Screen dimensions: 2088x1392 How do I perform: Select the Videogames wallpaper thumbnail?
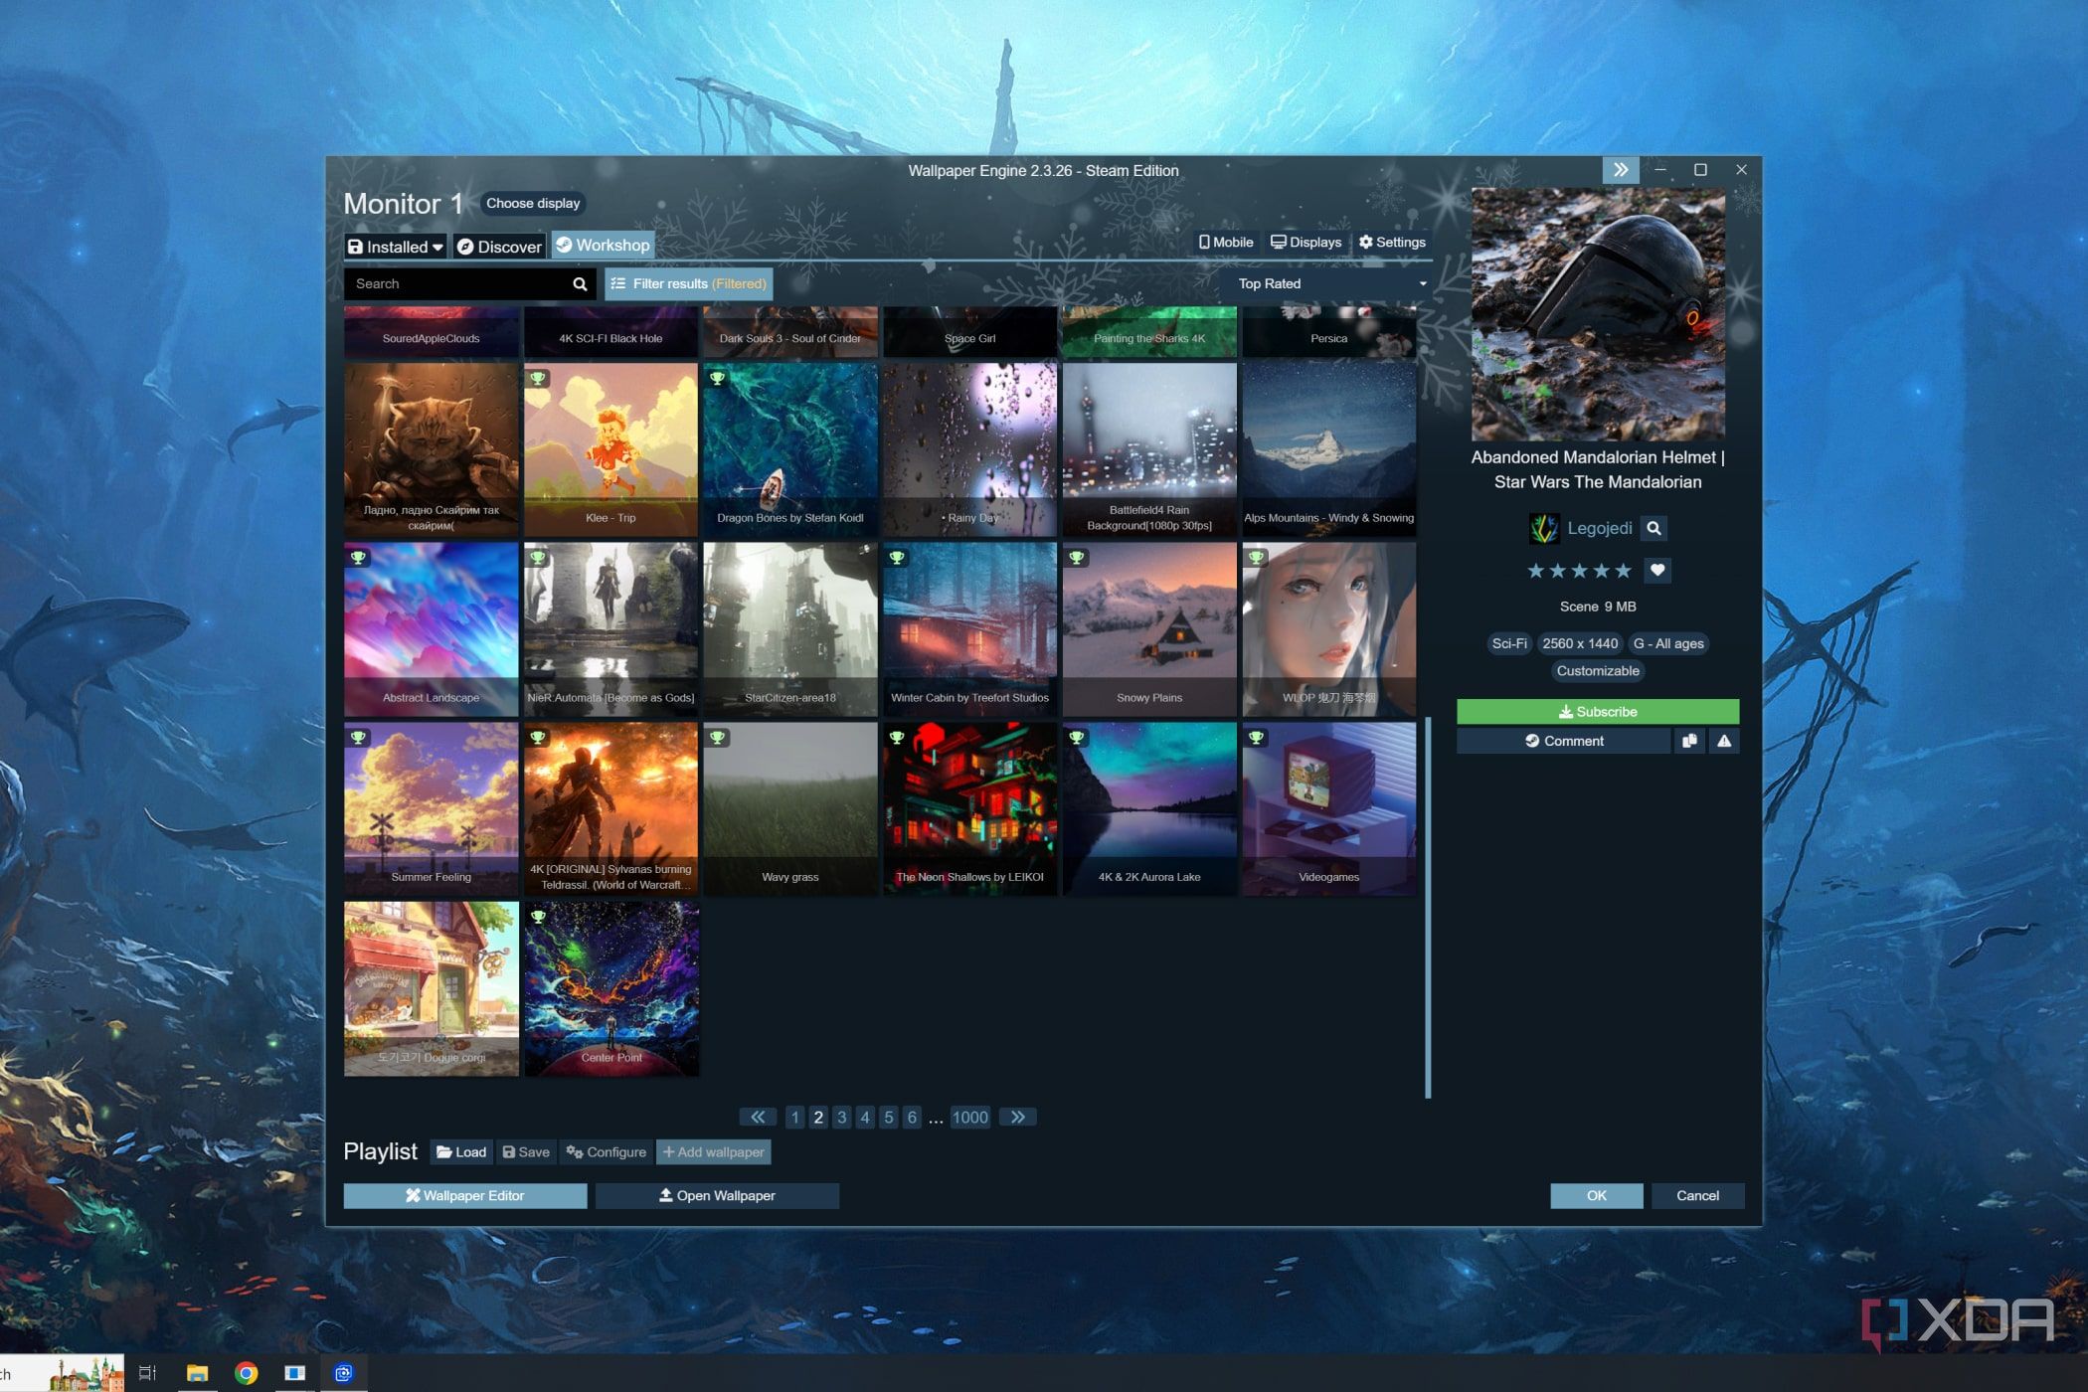[1328, 808]
